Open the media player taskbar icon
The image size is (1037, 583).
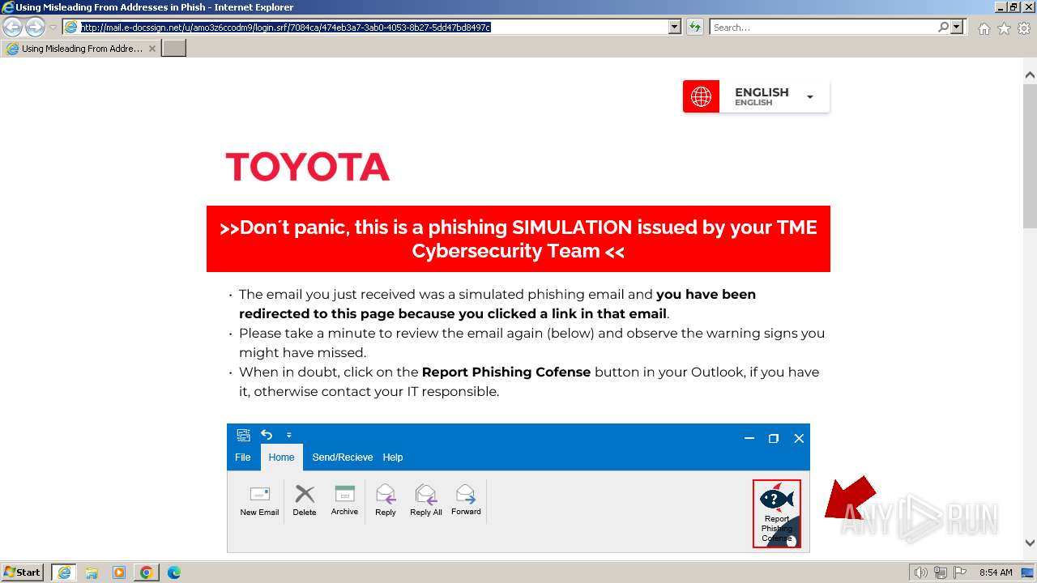pos(119,572)
